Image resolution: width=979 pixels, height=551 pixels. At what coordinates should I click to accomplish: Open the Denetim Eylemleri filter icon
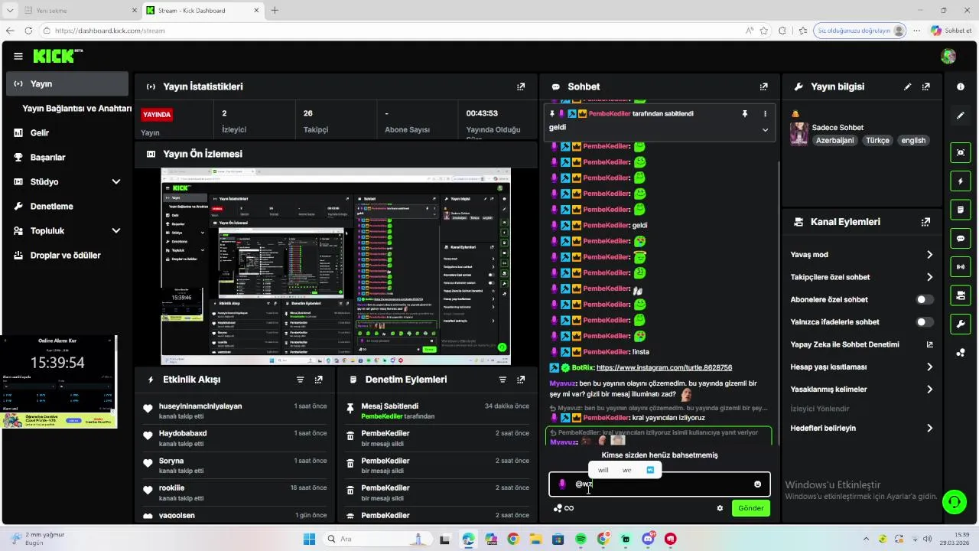tap(503, 380)
